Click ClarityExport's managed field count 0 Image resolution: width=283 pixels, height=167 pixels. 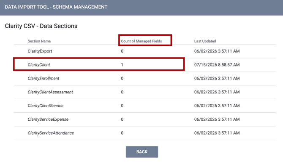tap(122, 51)
